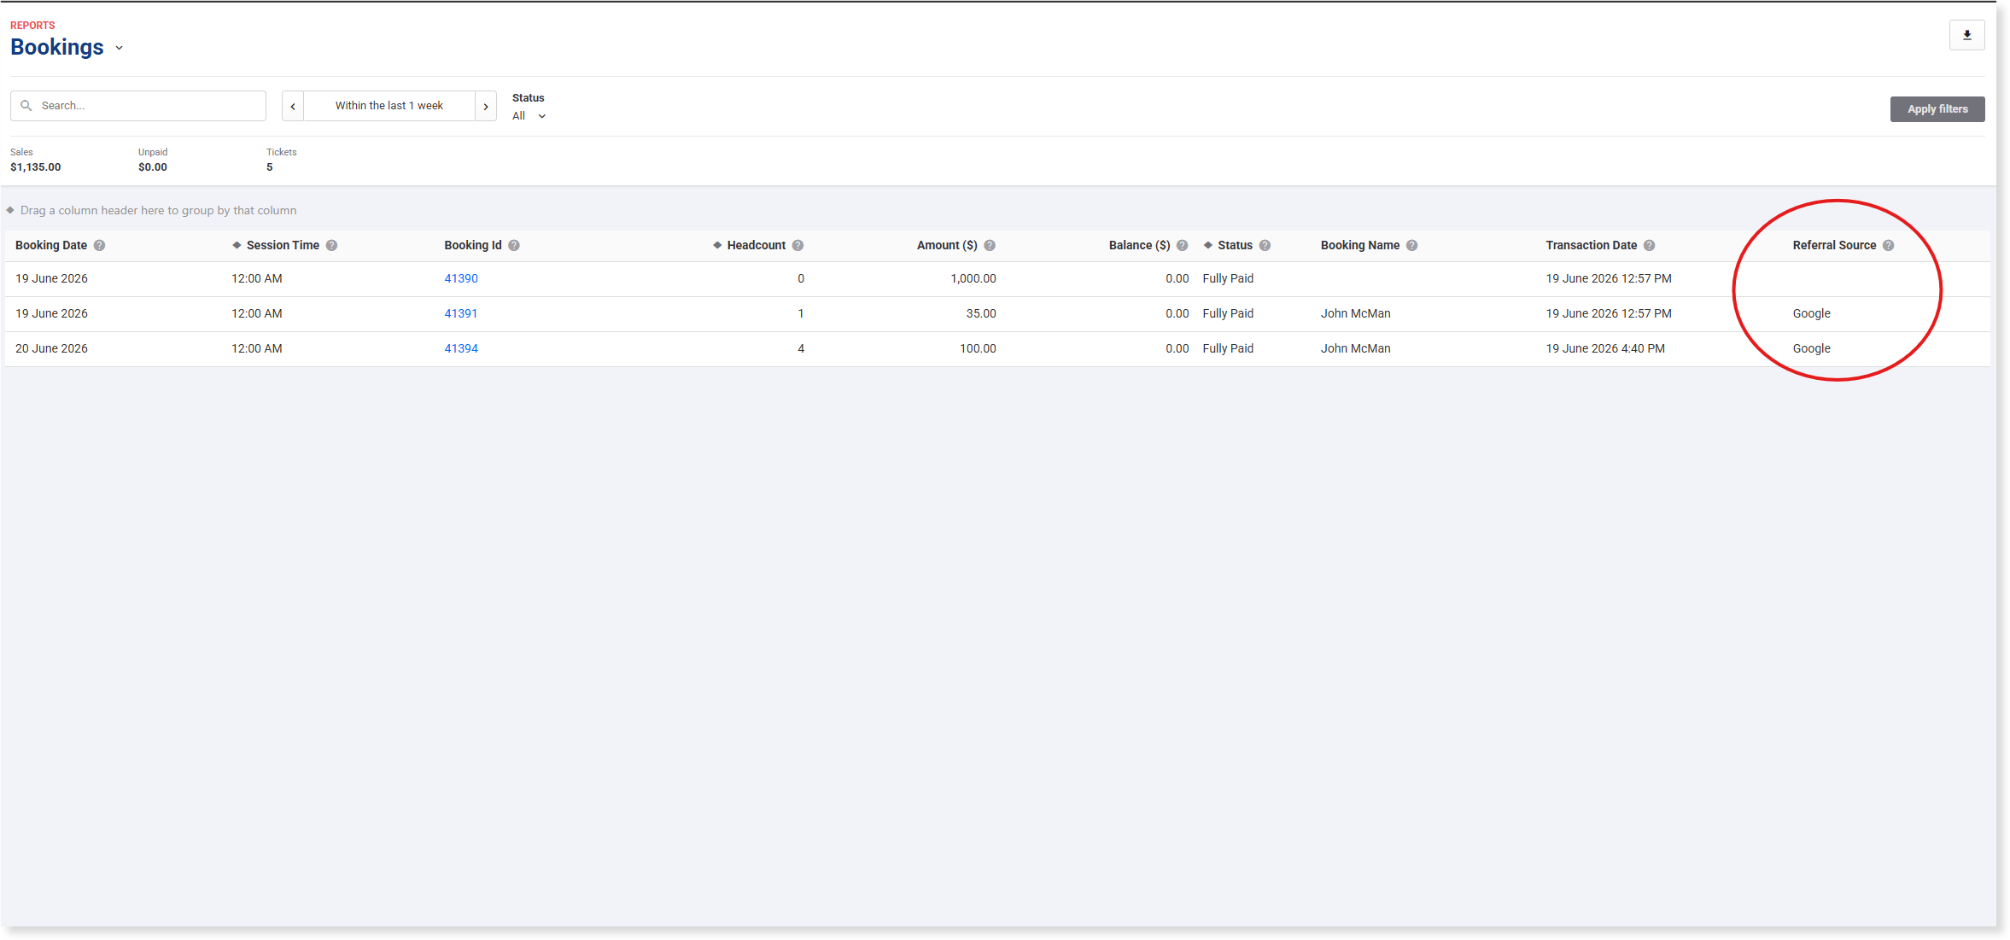Go to previous date range
The height and width of the screenshot is (940, 2010).
[x=293, y=106]
